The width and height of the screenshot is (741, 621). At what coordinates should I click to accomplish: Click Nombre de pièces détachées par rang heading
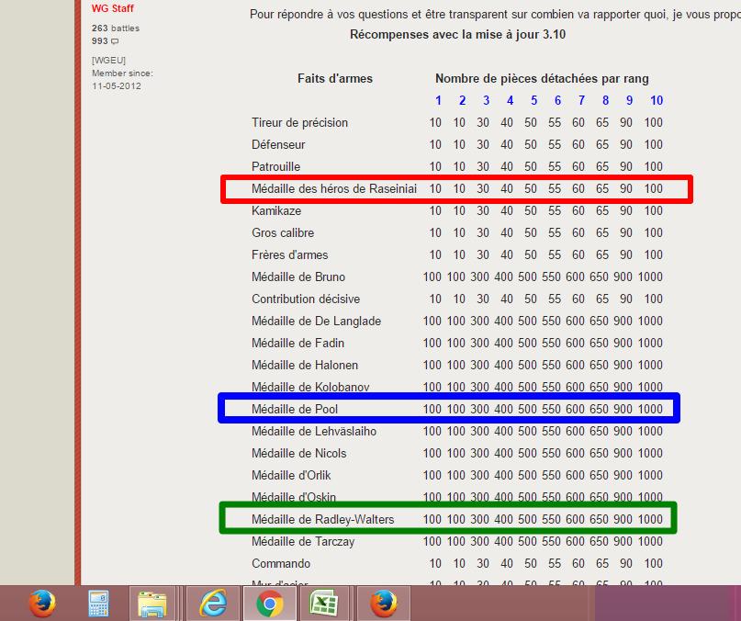click(x=542, y=78)
